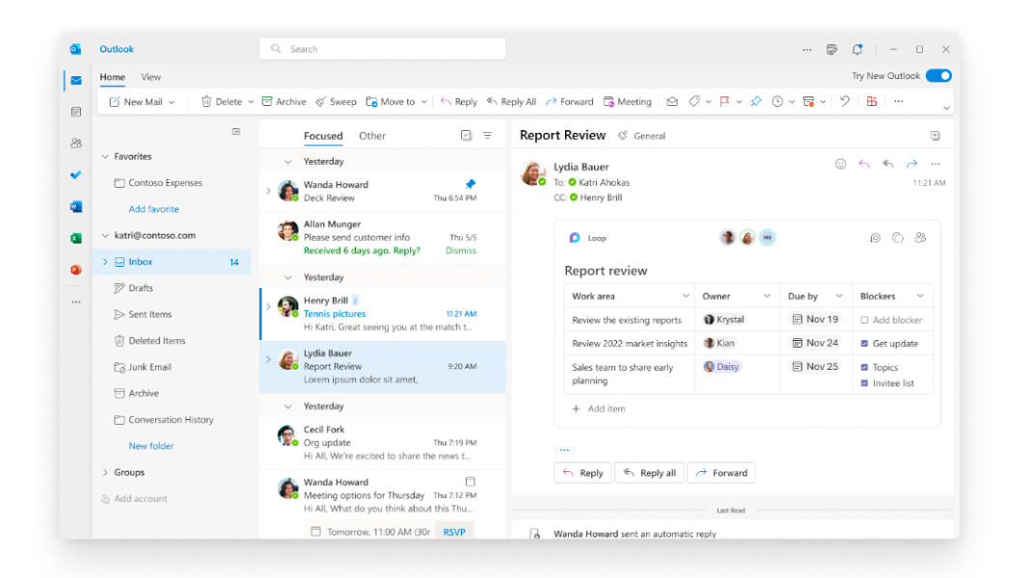Open Microsoft To Do from the app sidebar
1028x578 pixels.
point(75,174)
